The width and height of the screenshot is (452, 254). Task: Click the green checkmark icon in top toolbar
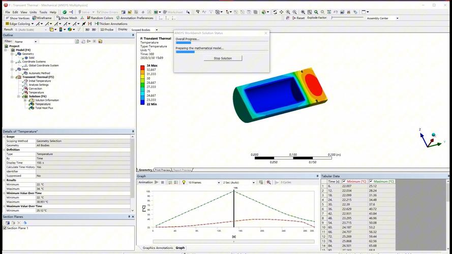[x=65, y=12]
